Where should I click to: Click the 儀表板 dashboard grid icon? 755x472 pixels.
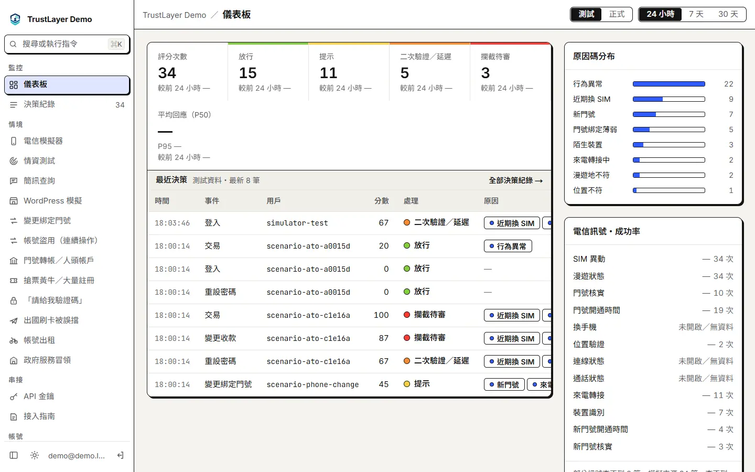pos(14,85)
